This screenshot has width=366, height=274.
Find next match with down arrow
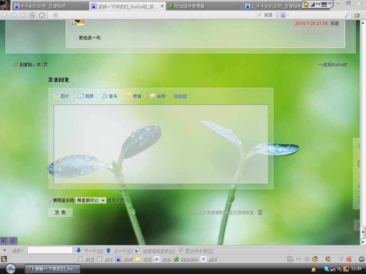pyautogui.click(x=79, y=250)
